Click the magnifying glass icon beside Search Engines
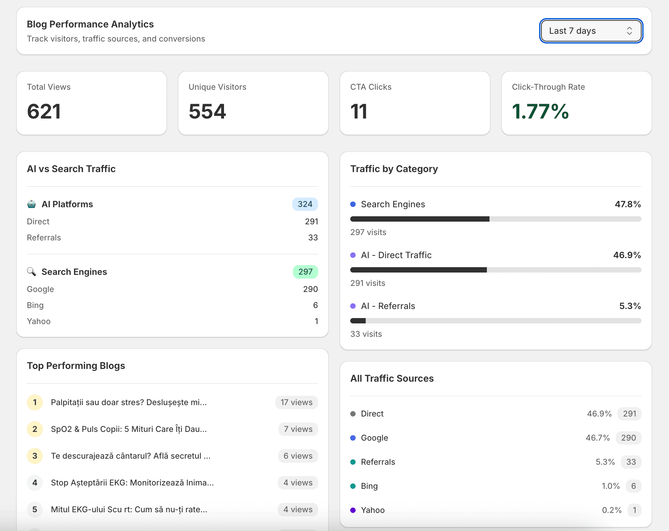The width and height of the screenshot is (669, 531). tap(32, 272)
